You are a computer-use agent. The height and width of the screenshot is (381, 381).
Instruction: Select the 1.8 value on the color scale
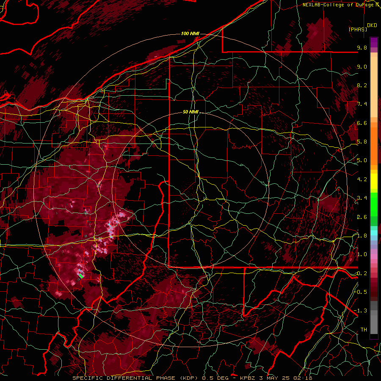click(x=362, y=236)
